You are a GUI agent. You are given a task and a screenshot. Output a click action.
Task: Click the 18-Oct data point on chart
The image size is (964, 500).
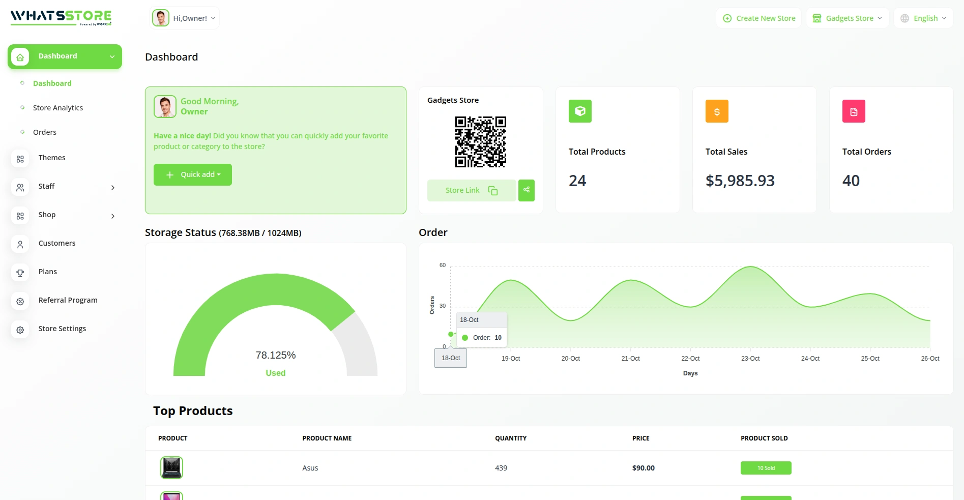tap(451, 334)
